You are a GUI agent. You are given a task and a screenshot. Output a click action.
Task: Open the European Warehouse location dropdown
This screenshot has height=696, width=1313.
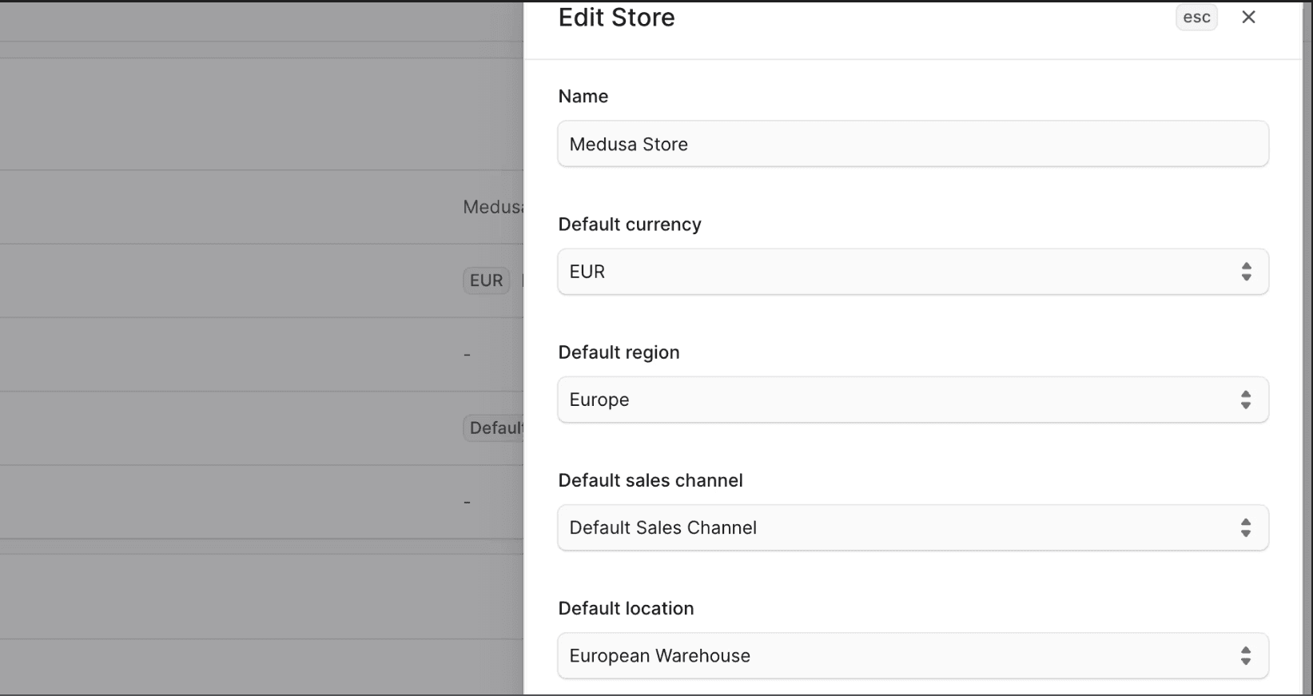913,655
